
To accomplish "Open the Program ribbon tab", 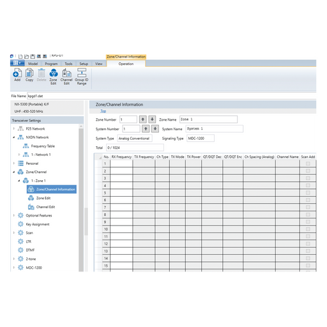I will point(51,64).
